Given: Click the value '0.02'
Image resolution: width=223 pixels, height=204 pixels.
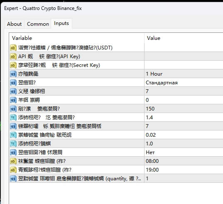Looking at the screenshot, I should [x=151, y=135].
